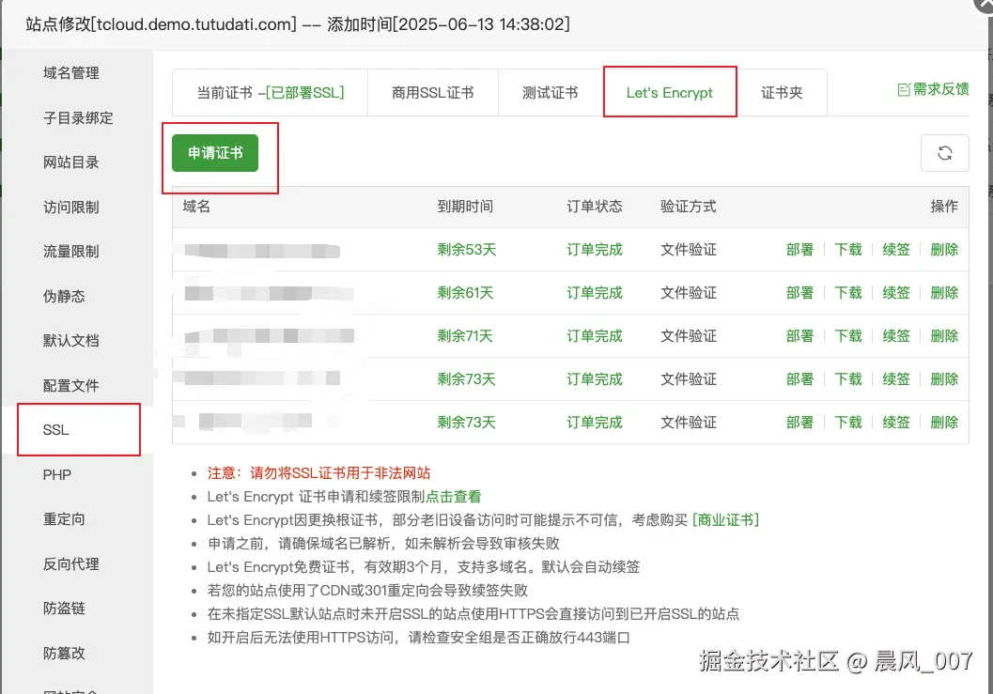Click 剩余71天 expiry text
Image resolution: width=993 pixels, height=694 pixels.
click(x=465, y=335)
